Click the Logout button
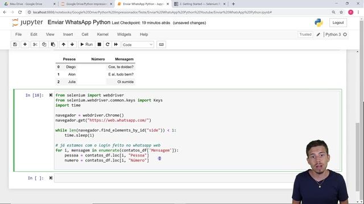 338,23
